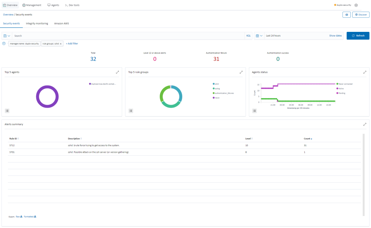Sort alerts by Count column

click(x=308, y=139)
